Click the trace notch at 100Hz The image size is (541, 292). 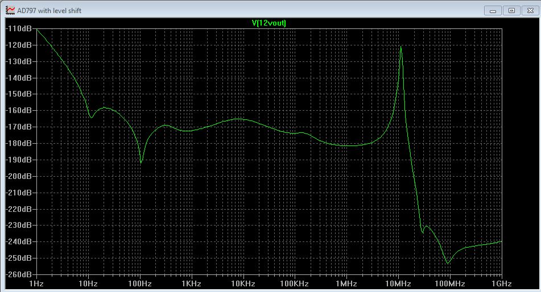tap(141, 162)
